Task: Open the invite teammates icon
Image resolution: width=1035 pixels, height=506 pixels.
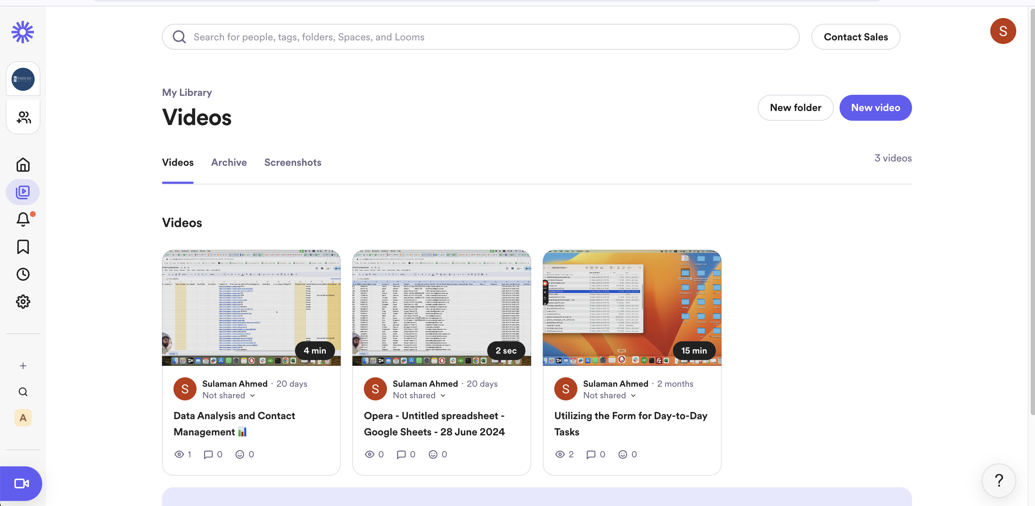Action: 23,117
